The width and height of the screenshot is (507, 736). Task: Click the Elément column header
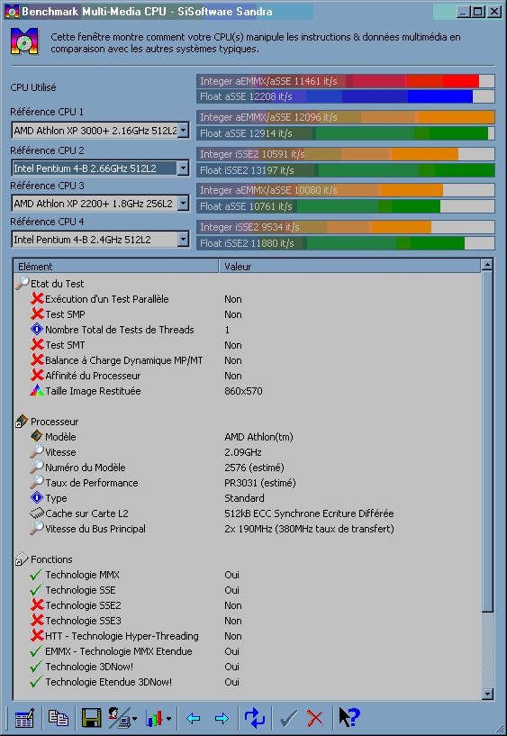tap(116, 266)
